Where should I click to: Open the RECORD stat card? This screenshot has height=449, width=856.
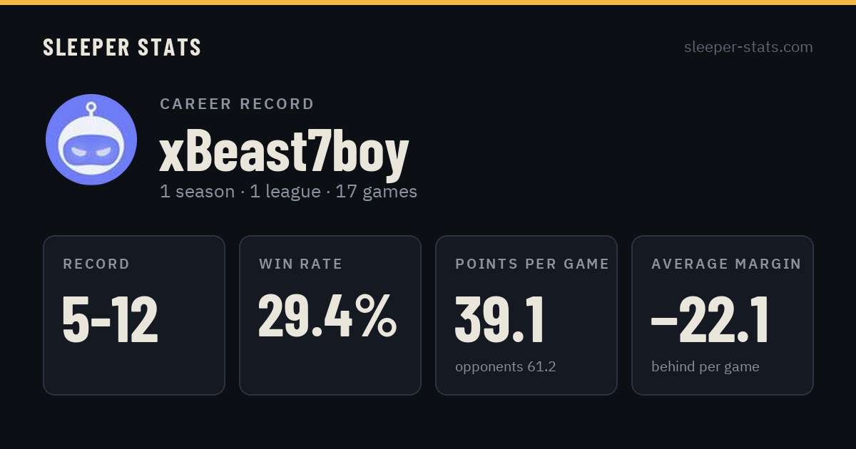[134, 315]
